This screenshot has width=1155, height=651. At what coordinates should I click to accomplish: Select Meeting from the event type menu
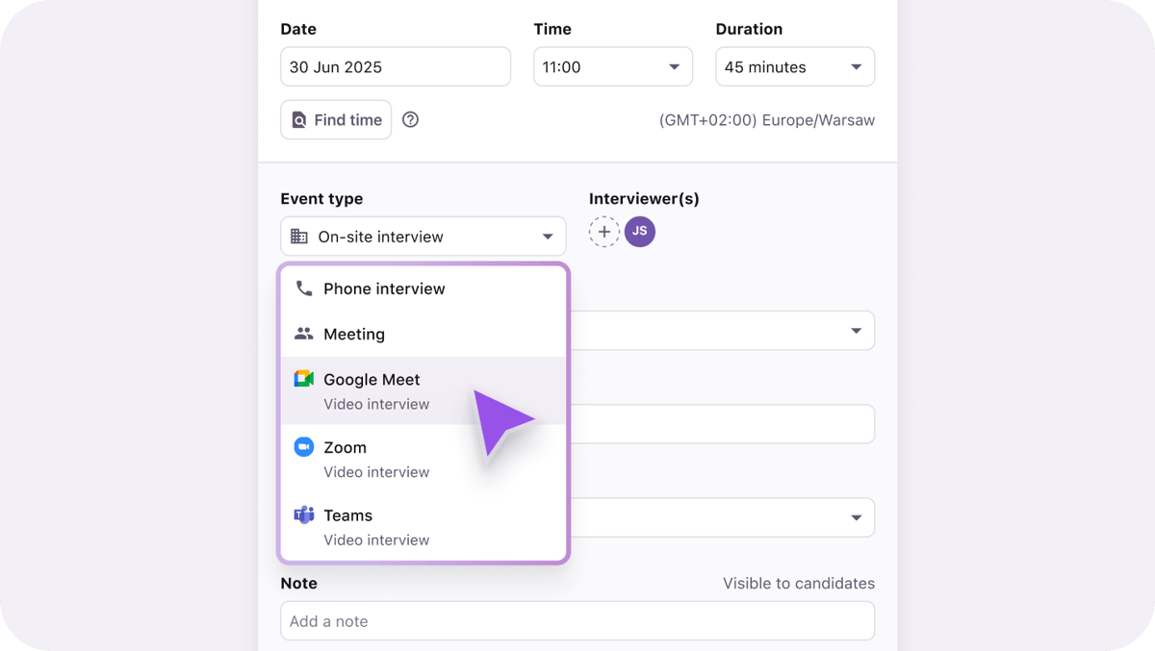(355, 334)
